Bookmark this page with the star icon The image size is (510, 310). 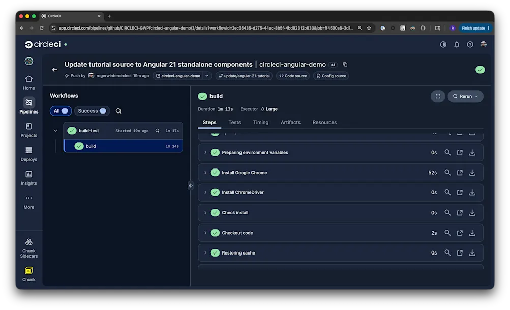point(369,29)
